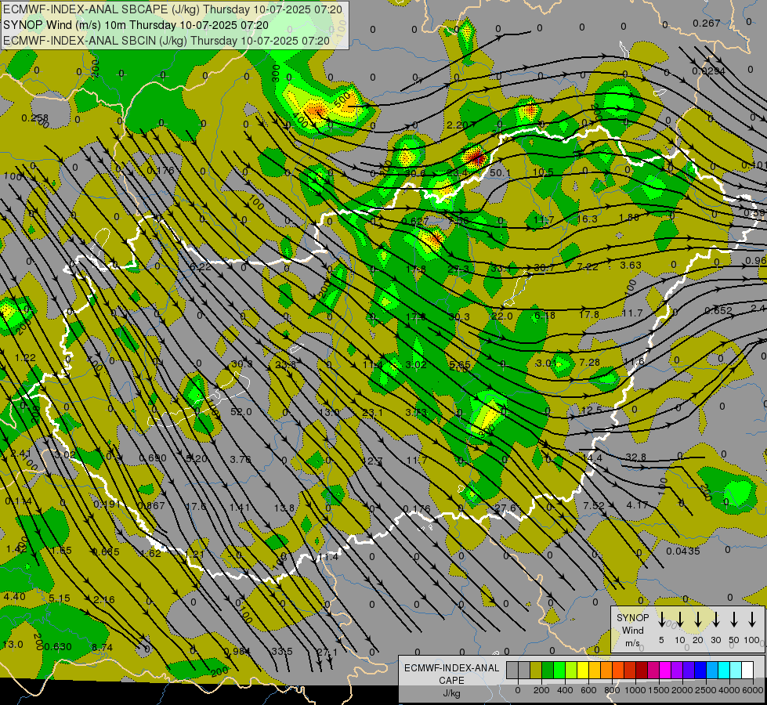The height and width of the screenshot is (705, 767).
Task: Pick the 50 m/s wind arrow symbol
Action: [x=734, y=620]
